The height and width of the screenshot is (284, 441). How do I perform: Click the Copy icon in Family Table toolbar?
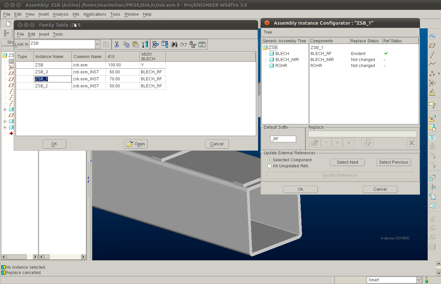pos(126,44)
